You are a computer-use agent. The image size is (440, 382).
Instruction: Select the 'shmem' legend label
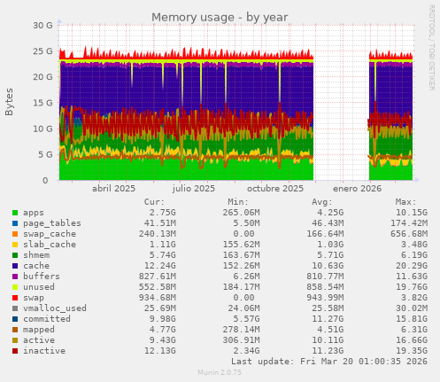(36, 255)
